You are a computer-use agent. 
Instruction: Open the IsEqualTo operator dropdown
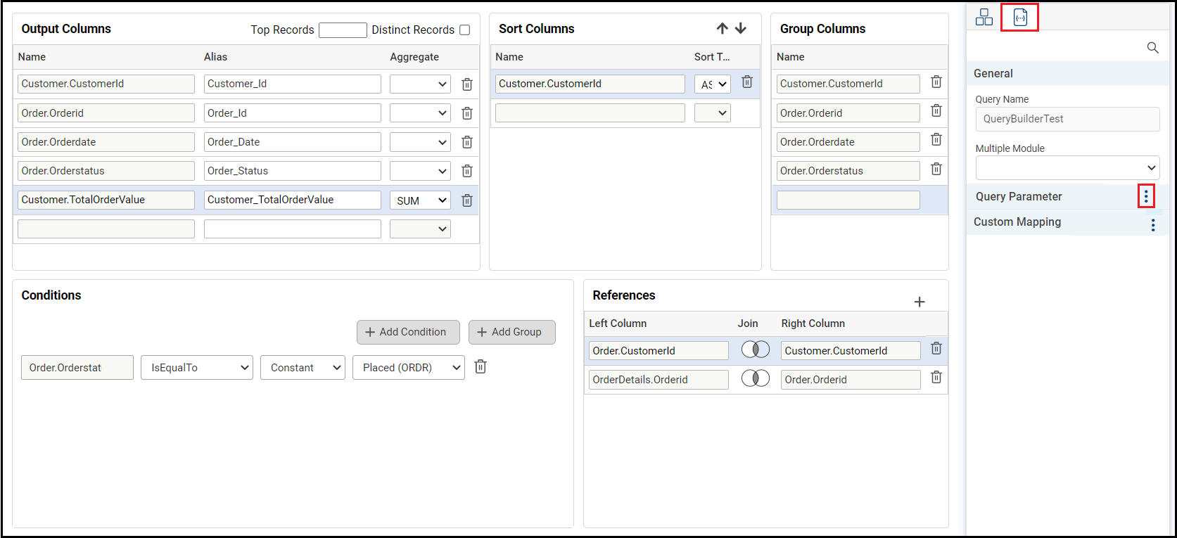coord(196,368)
